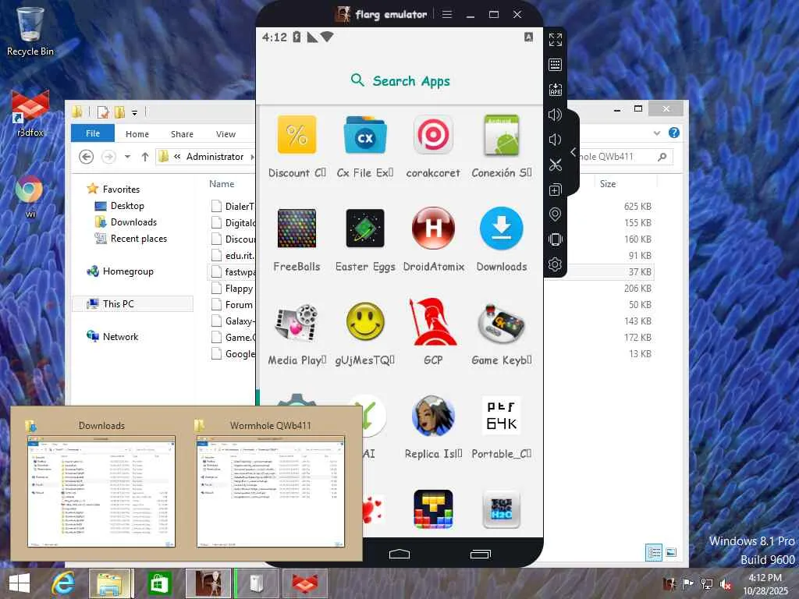The width and height of the screenshot is (799, 599).
Task: Click the Explorer search box
Action: point(625,157)
